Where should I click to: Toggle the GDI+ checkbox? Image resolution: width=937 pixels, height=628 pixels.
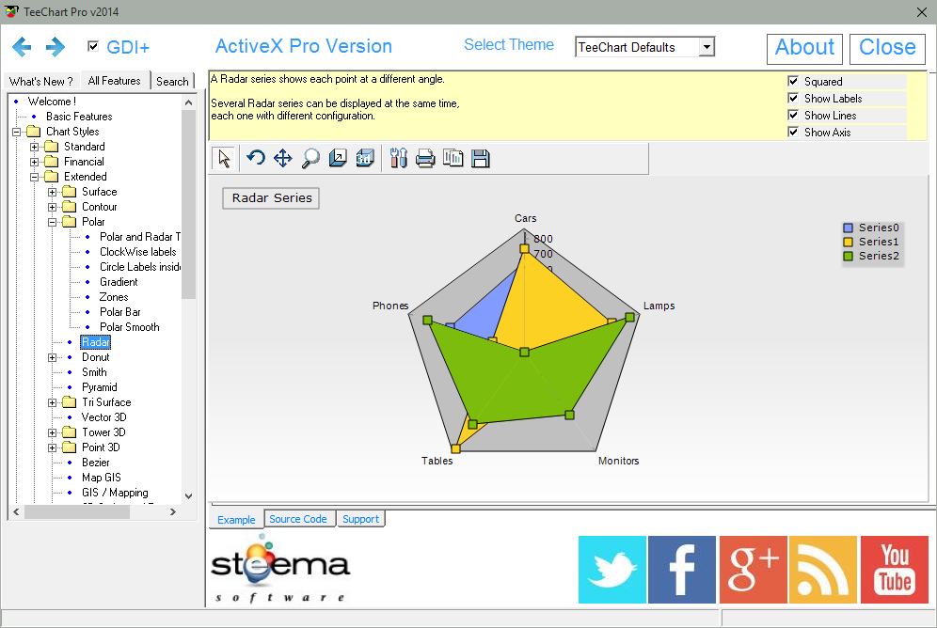92,46
